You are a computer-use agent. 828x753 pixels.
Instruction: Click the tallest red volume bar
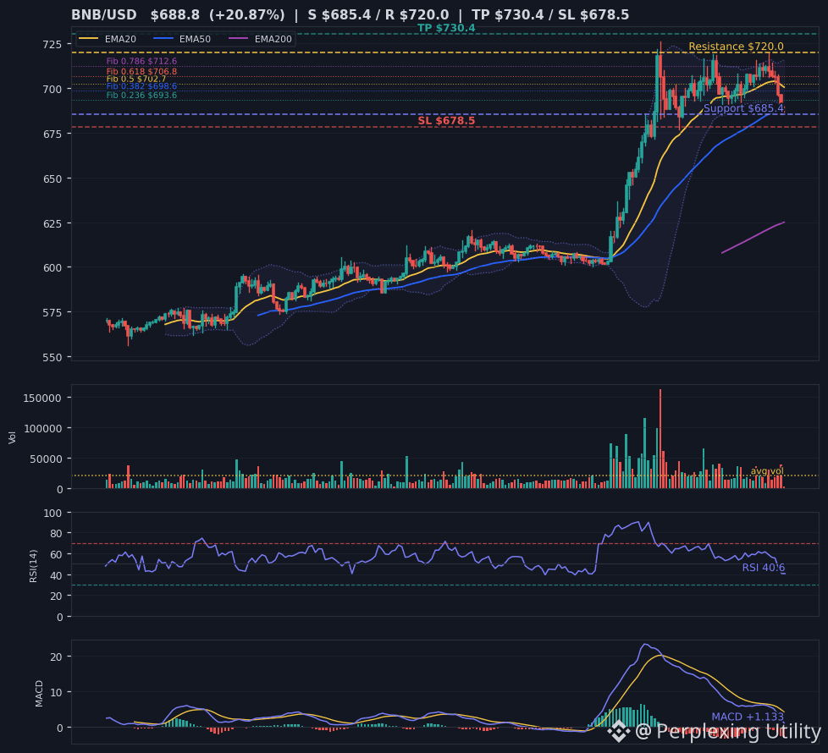coord(660,438)
